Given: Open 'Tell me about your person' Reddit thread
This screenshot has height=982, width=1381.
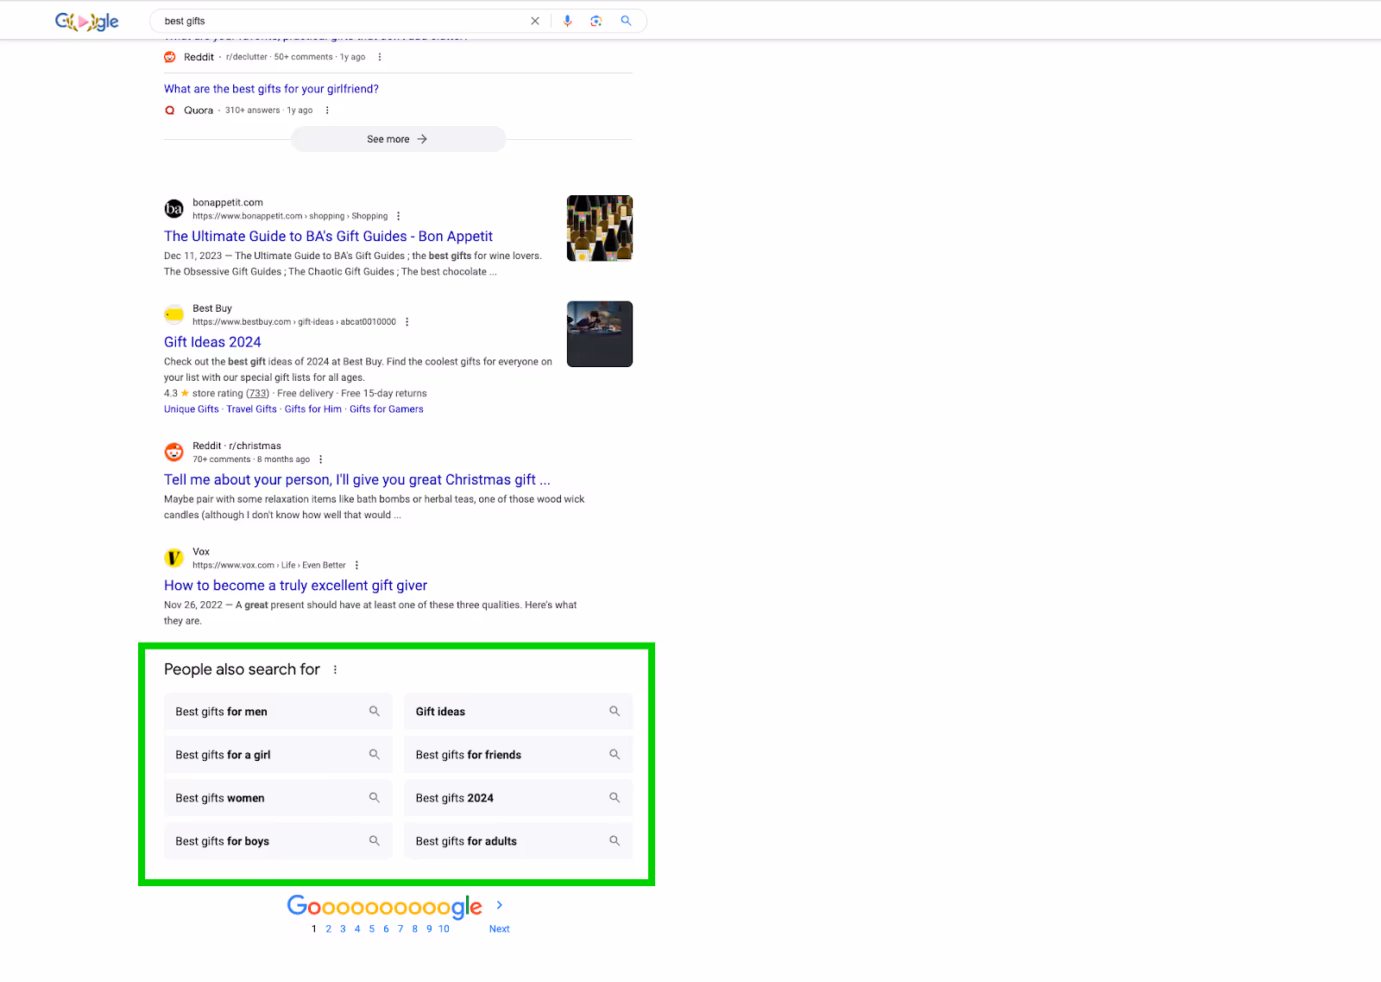Looking at the screenshot, I should click(357, 480).
